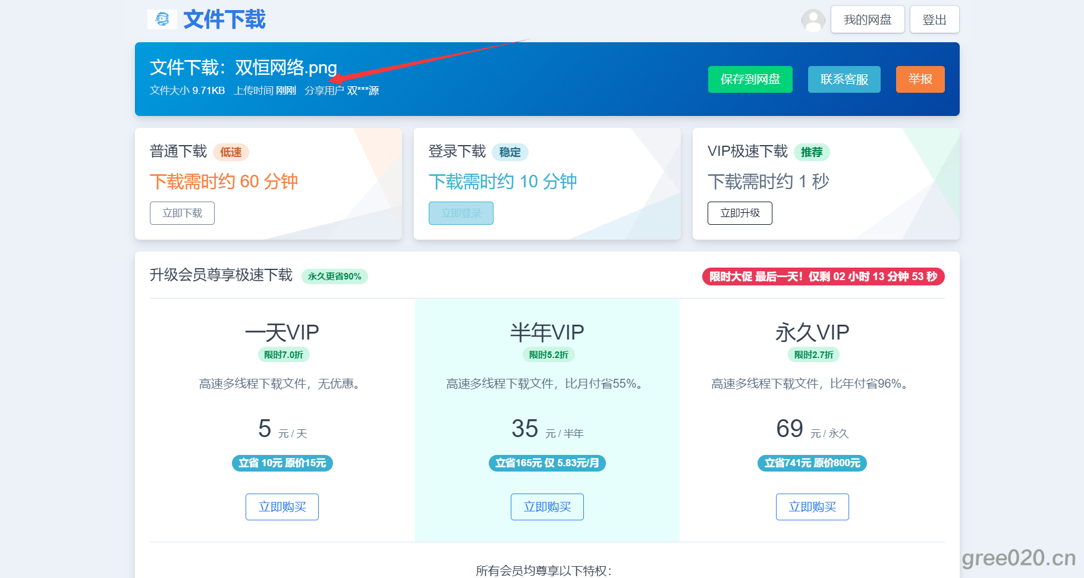This screenshot has width=1084, height=578.
Task: Click 立省741元 原价800元 label
Action: [x=812, y=463]
